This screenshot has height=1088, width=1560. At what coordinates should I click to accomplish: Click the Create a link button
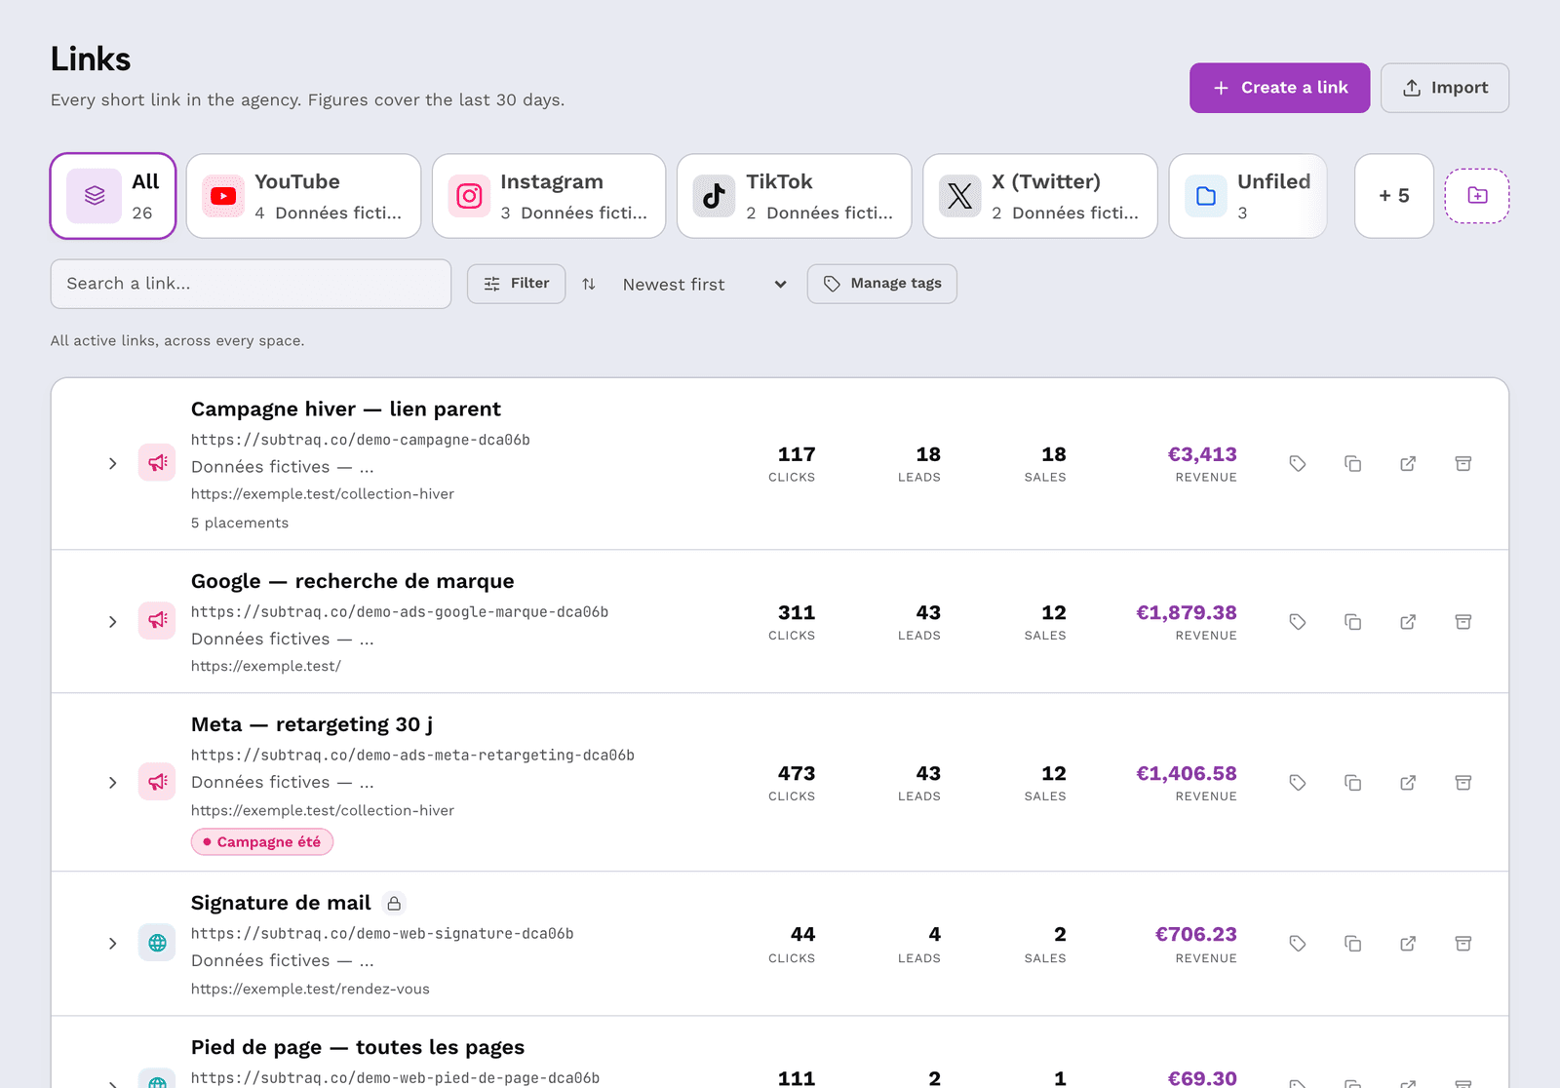[x=1279, y=88]
